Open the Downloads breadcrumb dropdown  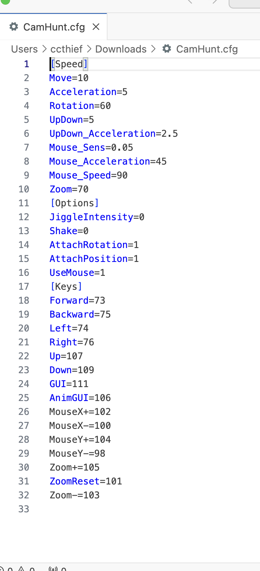tap(121, 49)
